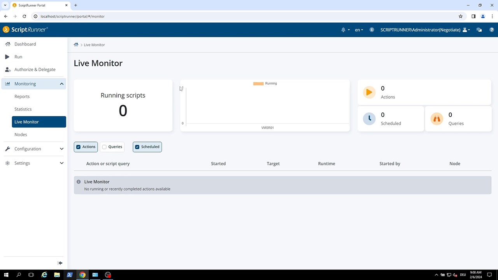
Task: Click the Scheduled clock icon
Action: click(369, 119)
